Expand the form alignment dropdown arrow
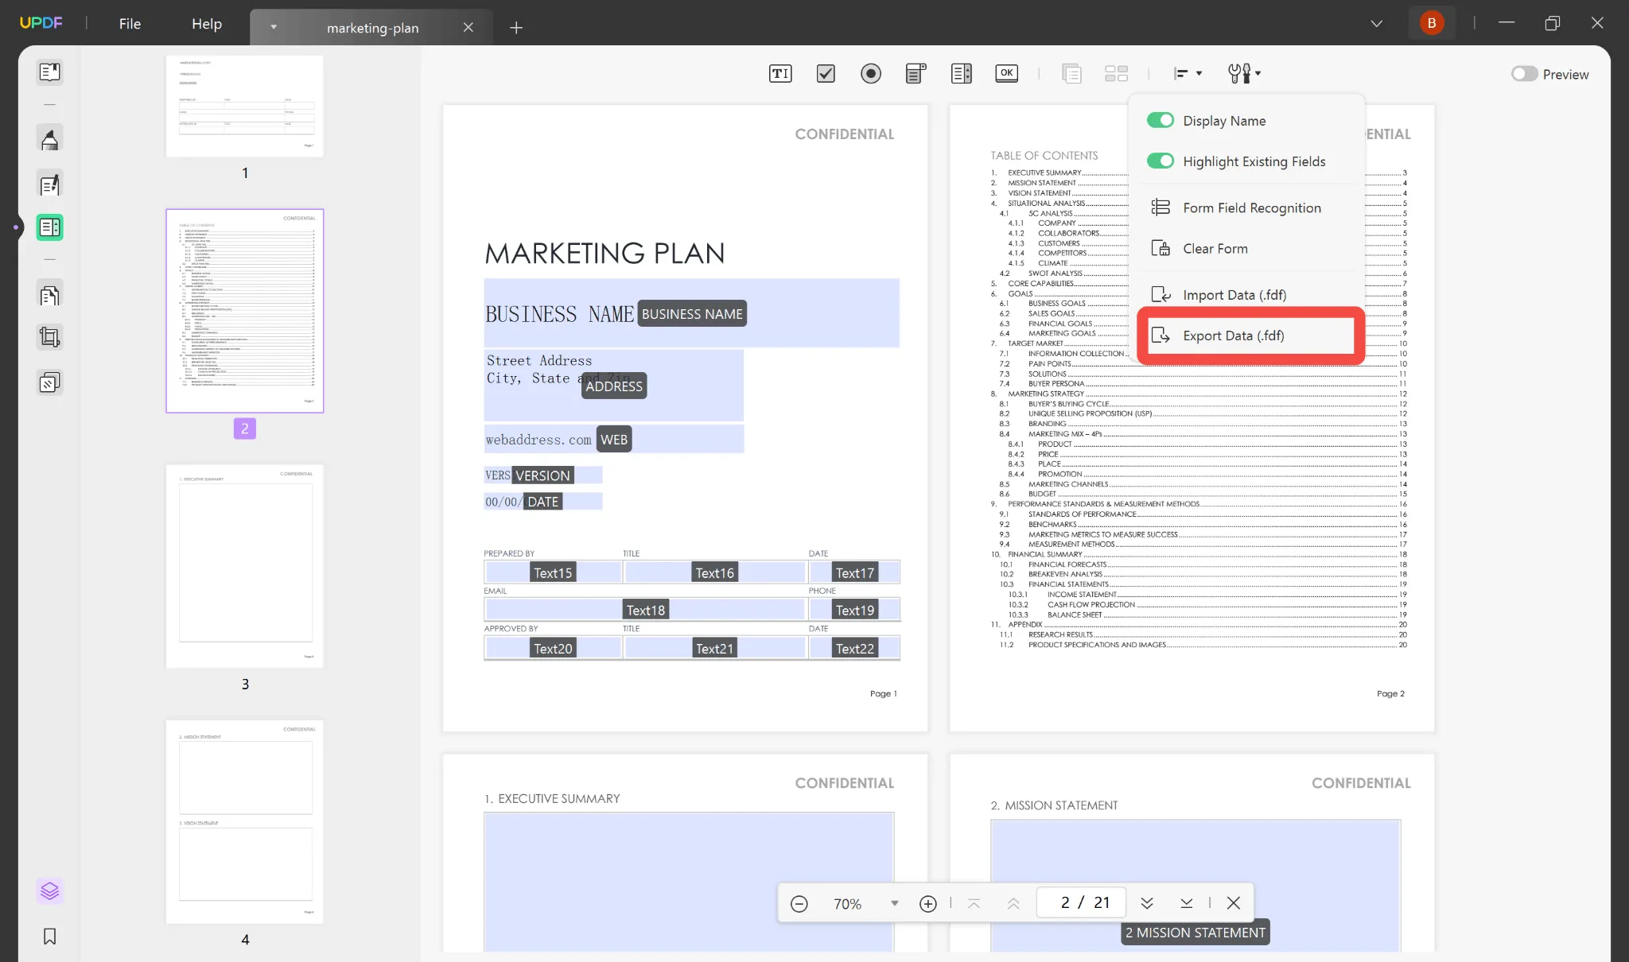This screenshot has height=962, width=1629. pos(1198,73)
